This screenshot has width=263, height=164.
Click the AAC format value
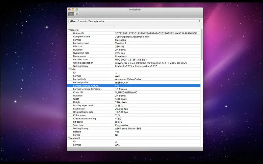[x=118, y=145]
